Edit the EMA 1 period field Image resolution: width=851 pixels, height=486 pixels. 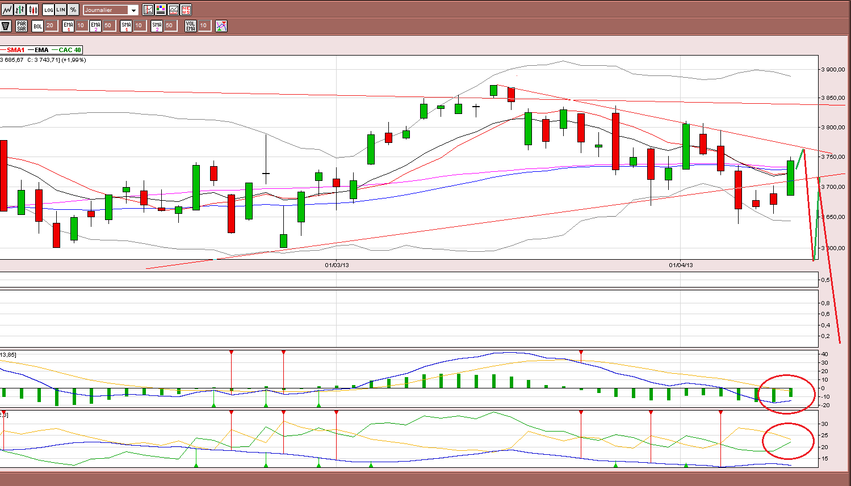tap(81, 26)
